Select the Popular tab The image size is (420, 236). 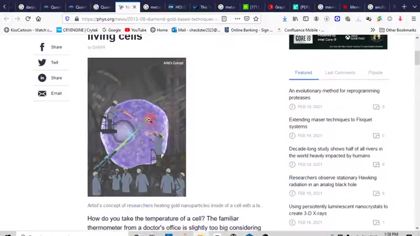pyautogui.click(x=375, y=72)
